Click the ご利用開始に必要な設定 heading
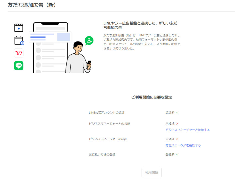The width and height of the screenshot is (235, 179). tap(152, 97)
